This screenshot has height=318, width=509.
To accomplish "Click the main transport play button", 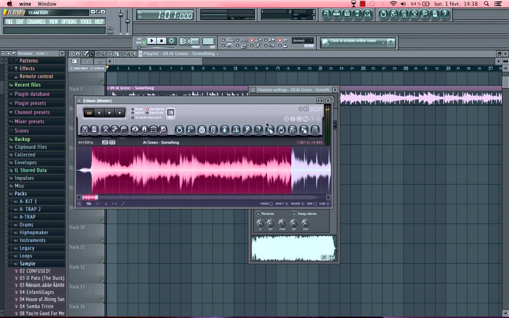I will (151, 41).
